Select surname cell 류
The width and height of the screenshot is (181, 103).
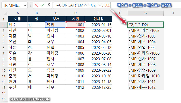pos(37,82)
